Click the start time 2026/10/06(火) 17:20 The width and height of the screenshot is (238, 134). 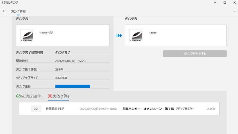point(70,61)
